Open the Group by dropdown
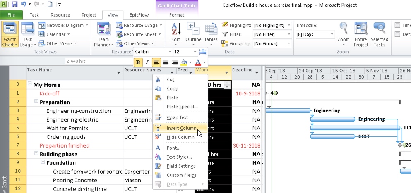 pyautogui.click(x=289, y=43)
